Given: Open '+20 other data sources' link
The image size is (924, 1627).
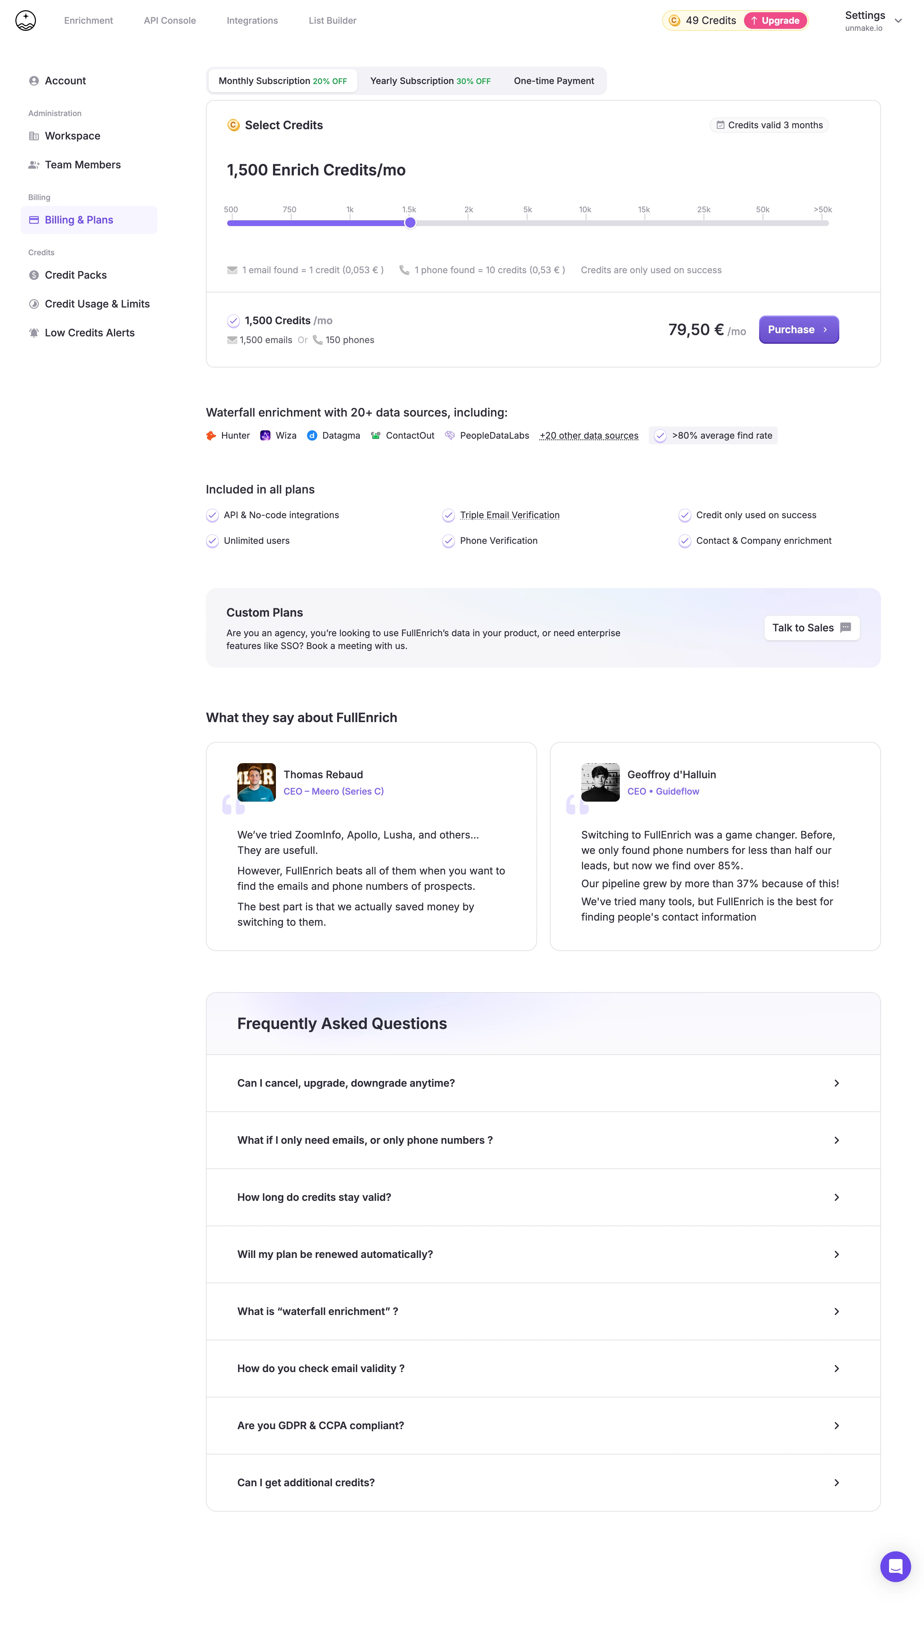Looking at the screenshot, I should (589, 435).
